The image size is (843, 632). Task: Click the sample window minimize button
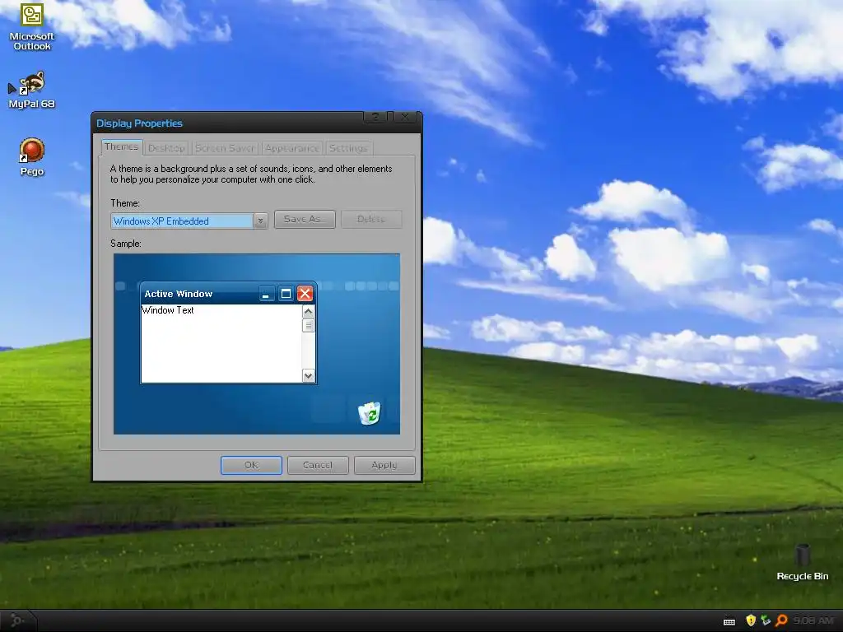(266, 294)
